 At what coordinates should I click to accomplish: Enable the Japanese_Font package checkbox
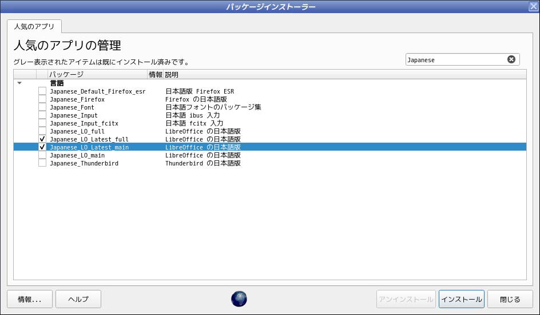coord(42,107)
